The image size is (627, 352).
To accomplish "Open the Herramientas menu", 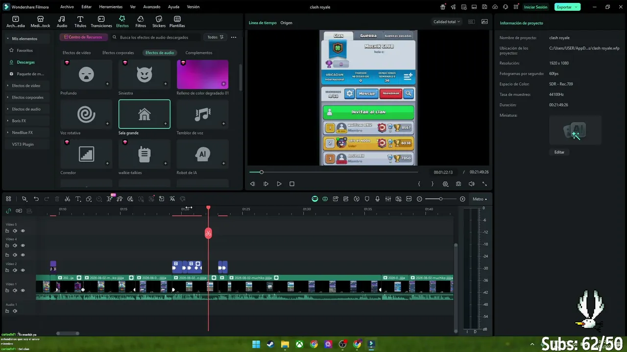I will click(x=111, y=7).
